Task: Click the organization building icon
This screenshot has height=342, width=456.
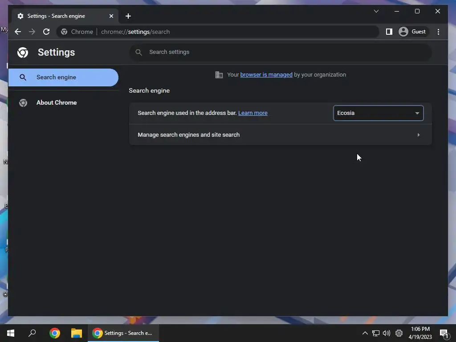Action: pyautogui.click(x=219, y=75)
